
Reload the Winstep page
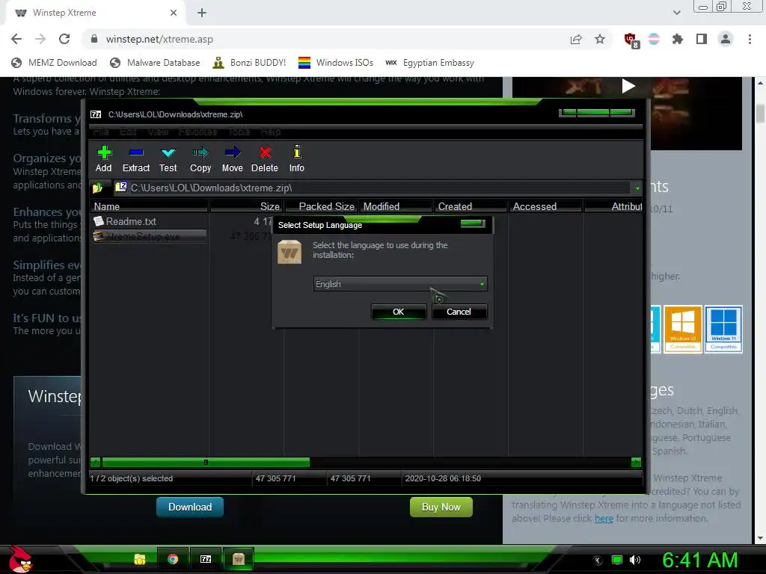(64, 39)
